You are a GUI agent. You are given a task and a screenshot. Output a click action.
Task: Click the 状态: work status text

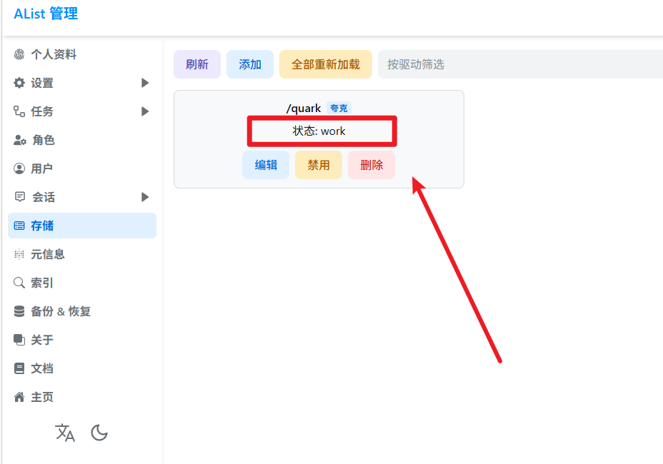319,131
